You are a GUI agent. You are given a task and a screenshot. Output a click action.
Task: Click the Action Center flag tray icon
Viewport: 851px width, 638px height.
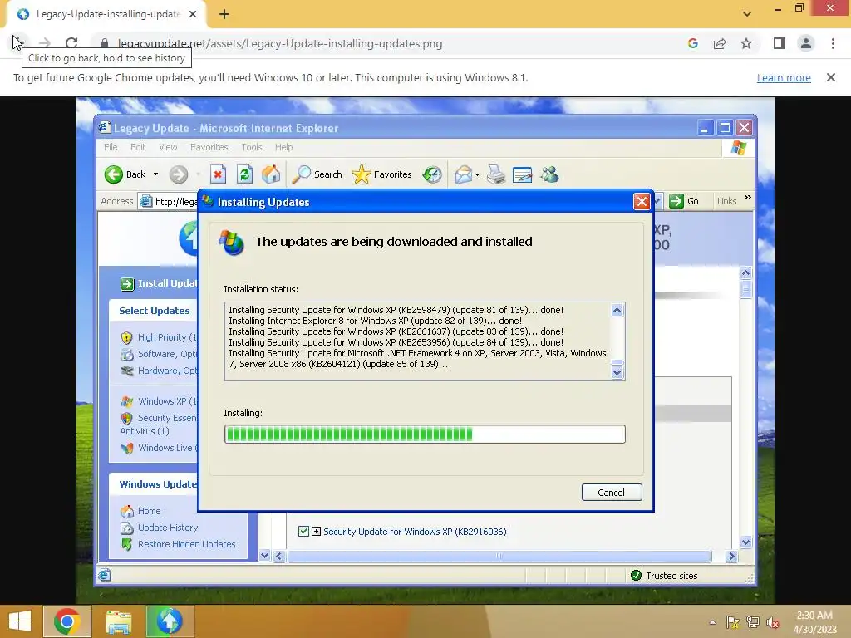[733, 622]
